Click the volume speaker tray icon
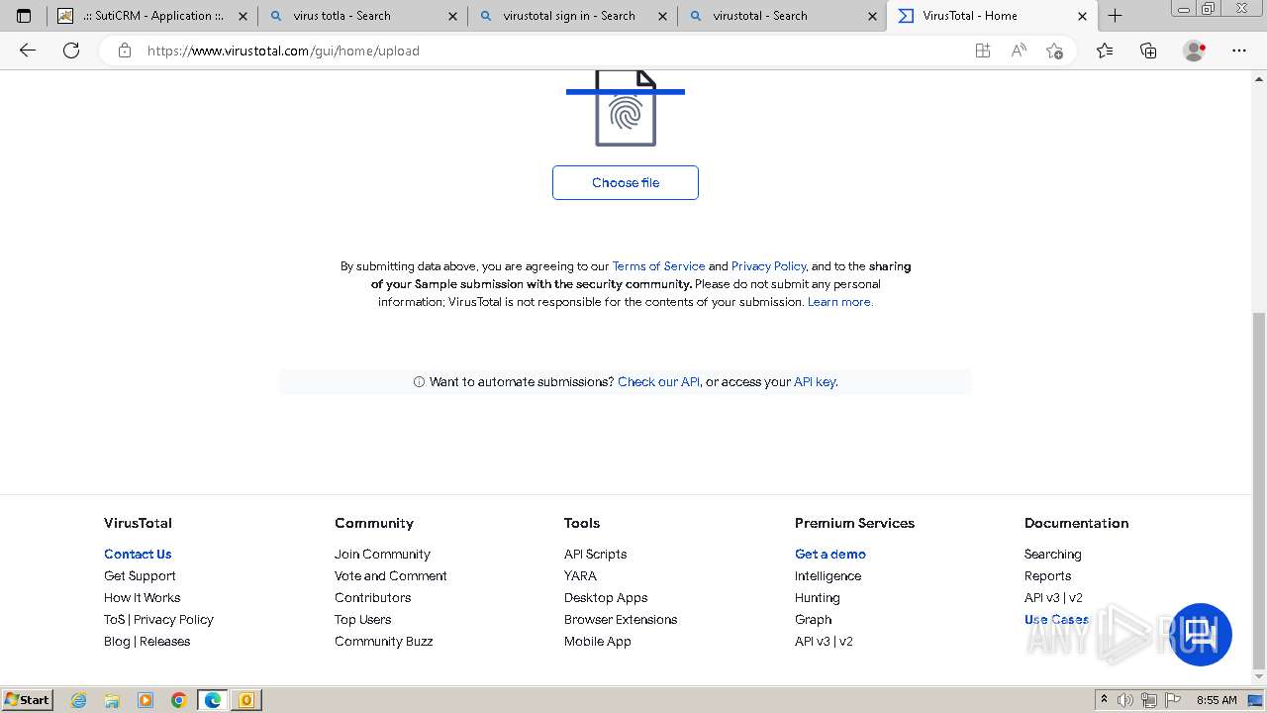 point(1125,700)
